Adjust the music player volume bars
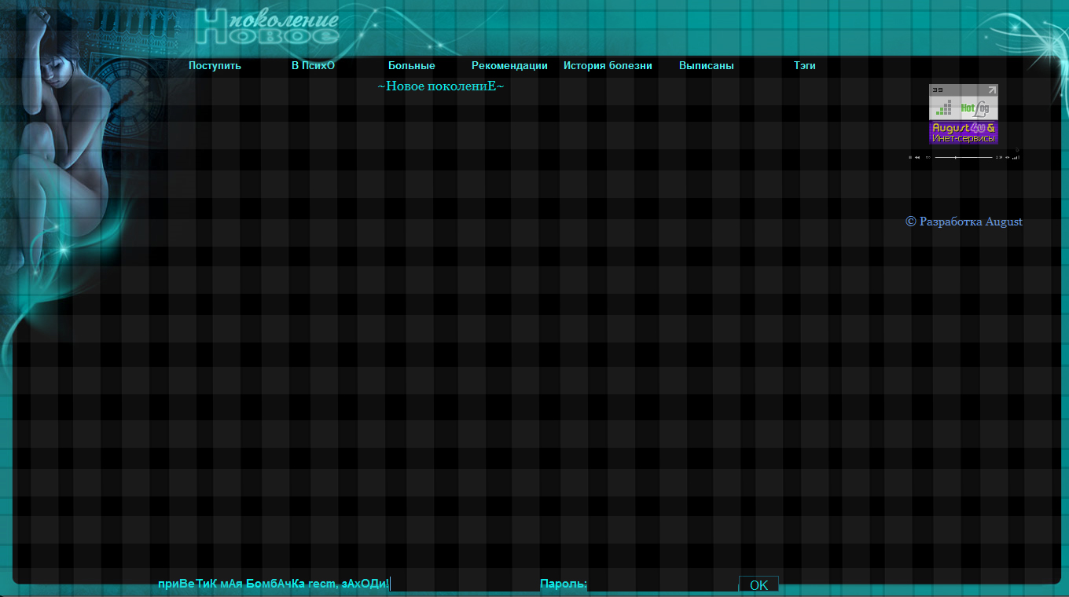 pyautogui.click(x=1016, y=157)
